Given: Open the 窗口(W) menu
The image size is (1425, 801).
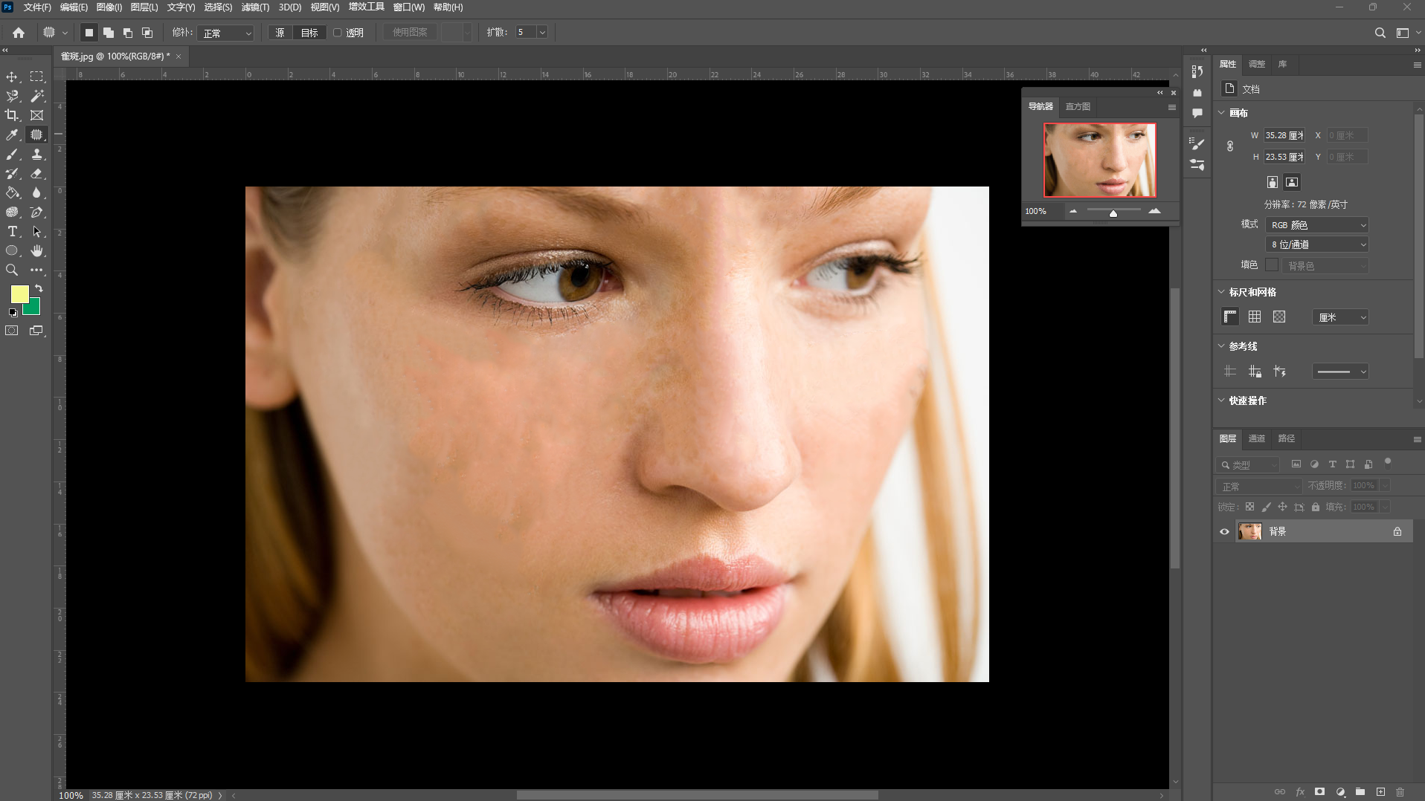Looking at the screenshot, I should [408, 7].
